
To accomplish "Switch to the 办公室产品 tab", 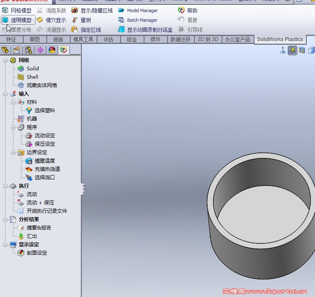I will 238,39.
